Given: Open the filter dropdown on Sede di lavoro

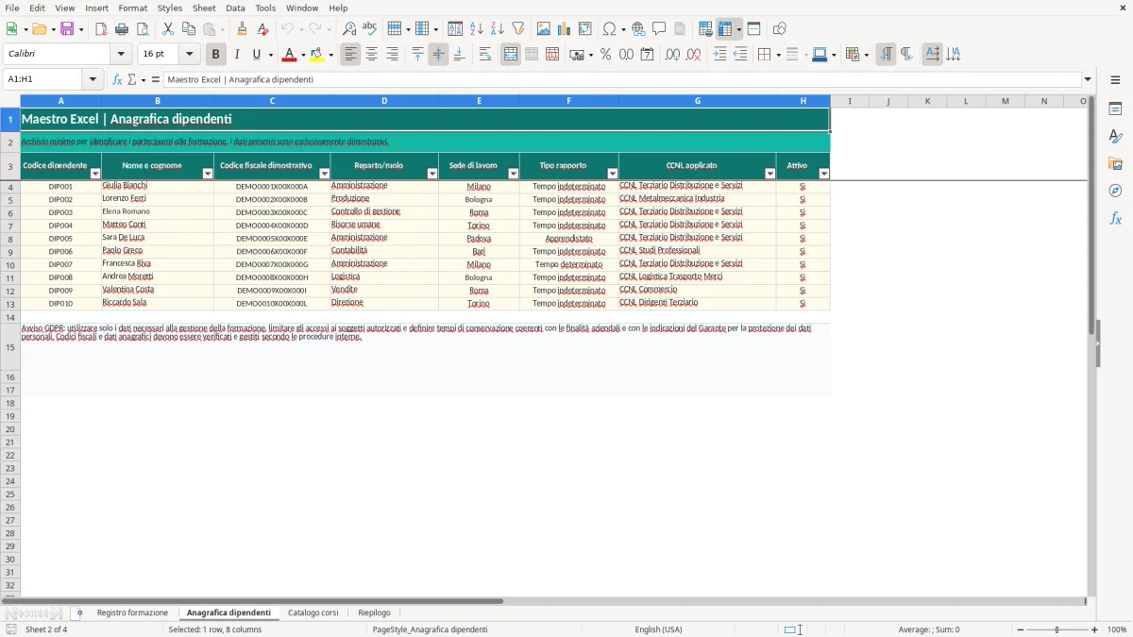Looking at the screenshot, I should 514,174.
